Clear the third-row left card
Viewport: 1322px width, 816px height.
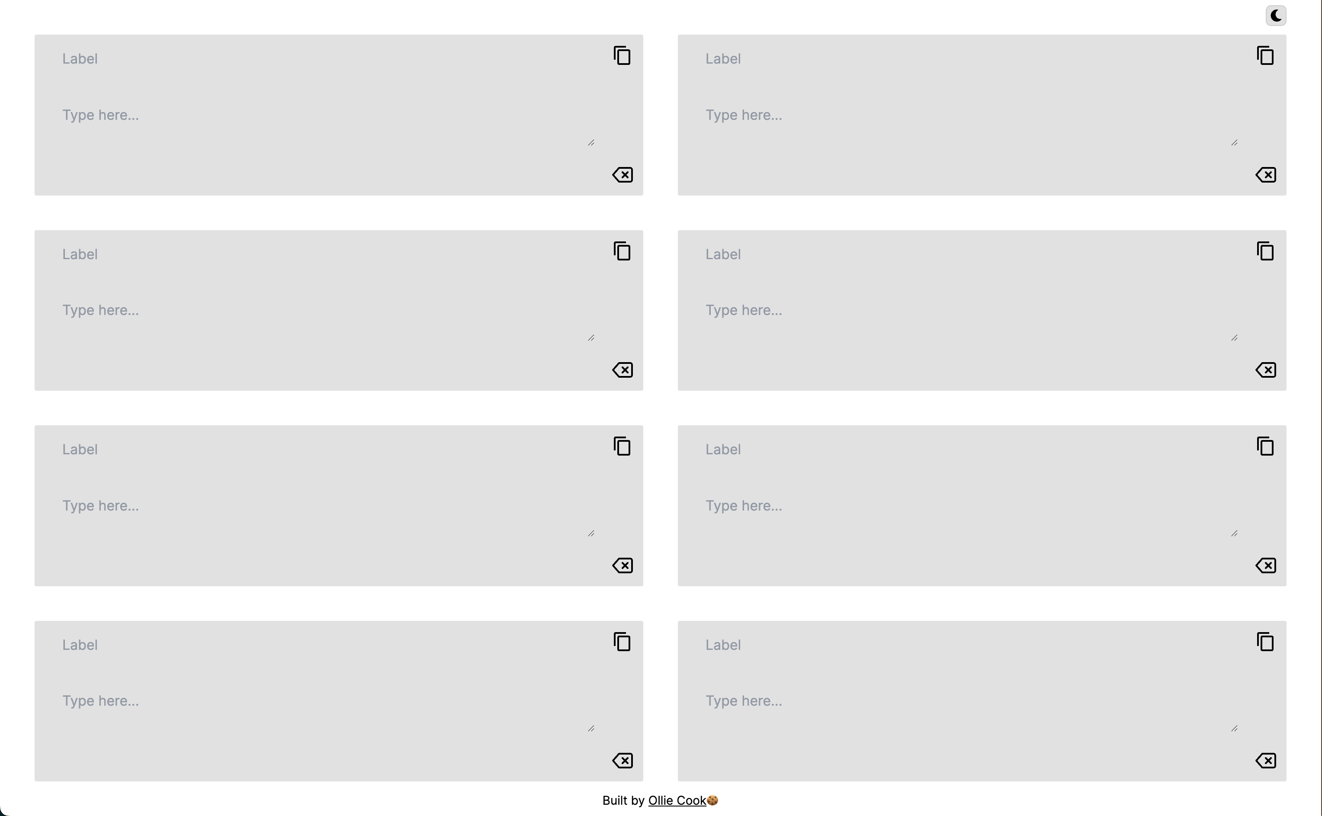(x=622, y=565)
